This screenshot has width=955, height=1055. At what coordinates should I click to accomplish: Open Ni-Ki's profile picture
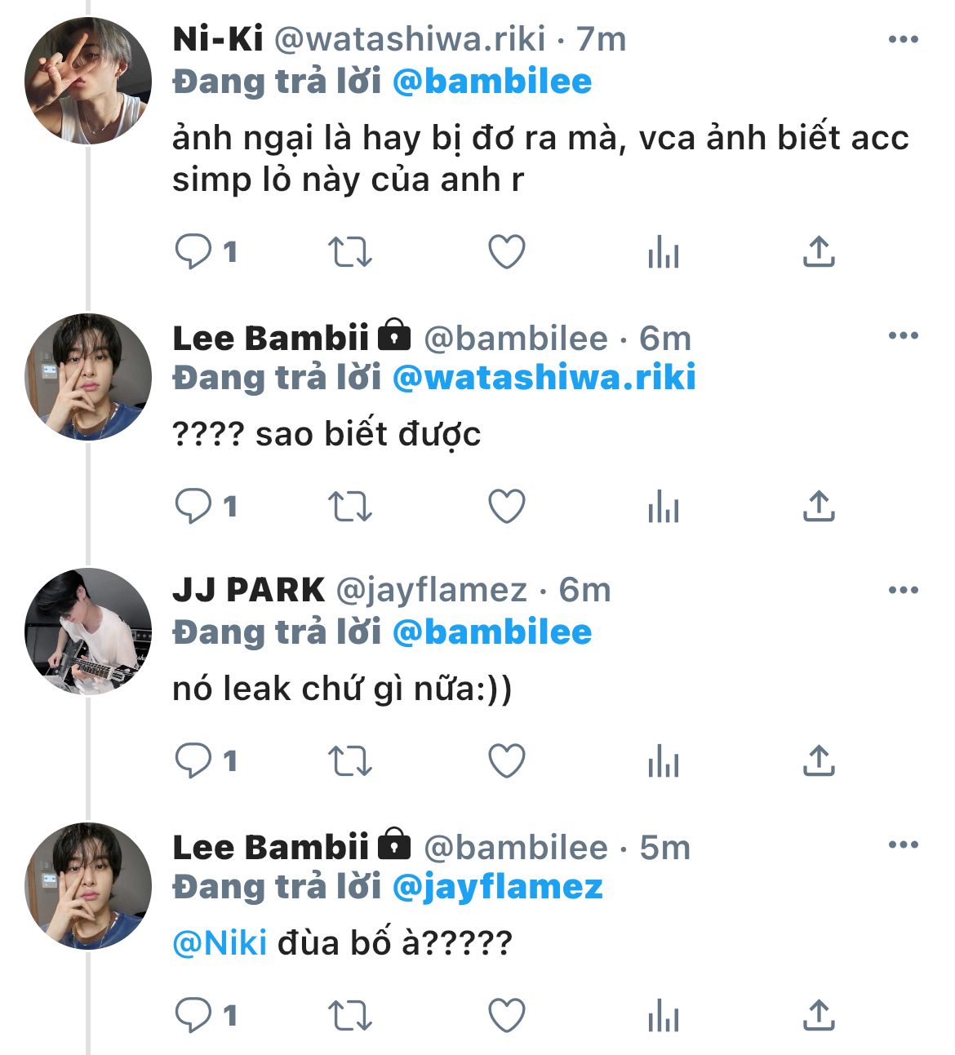click(88, 81)
